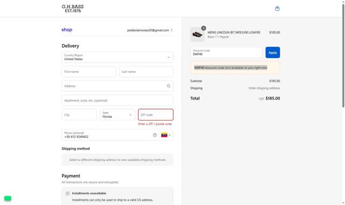The width and height of the screenshot is (345, 205).
Task: Click the ZIP code field
Action: [x=156, y=115]
